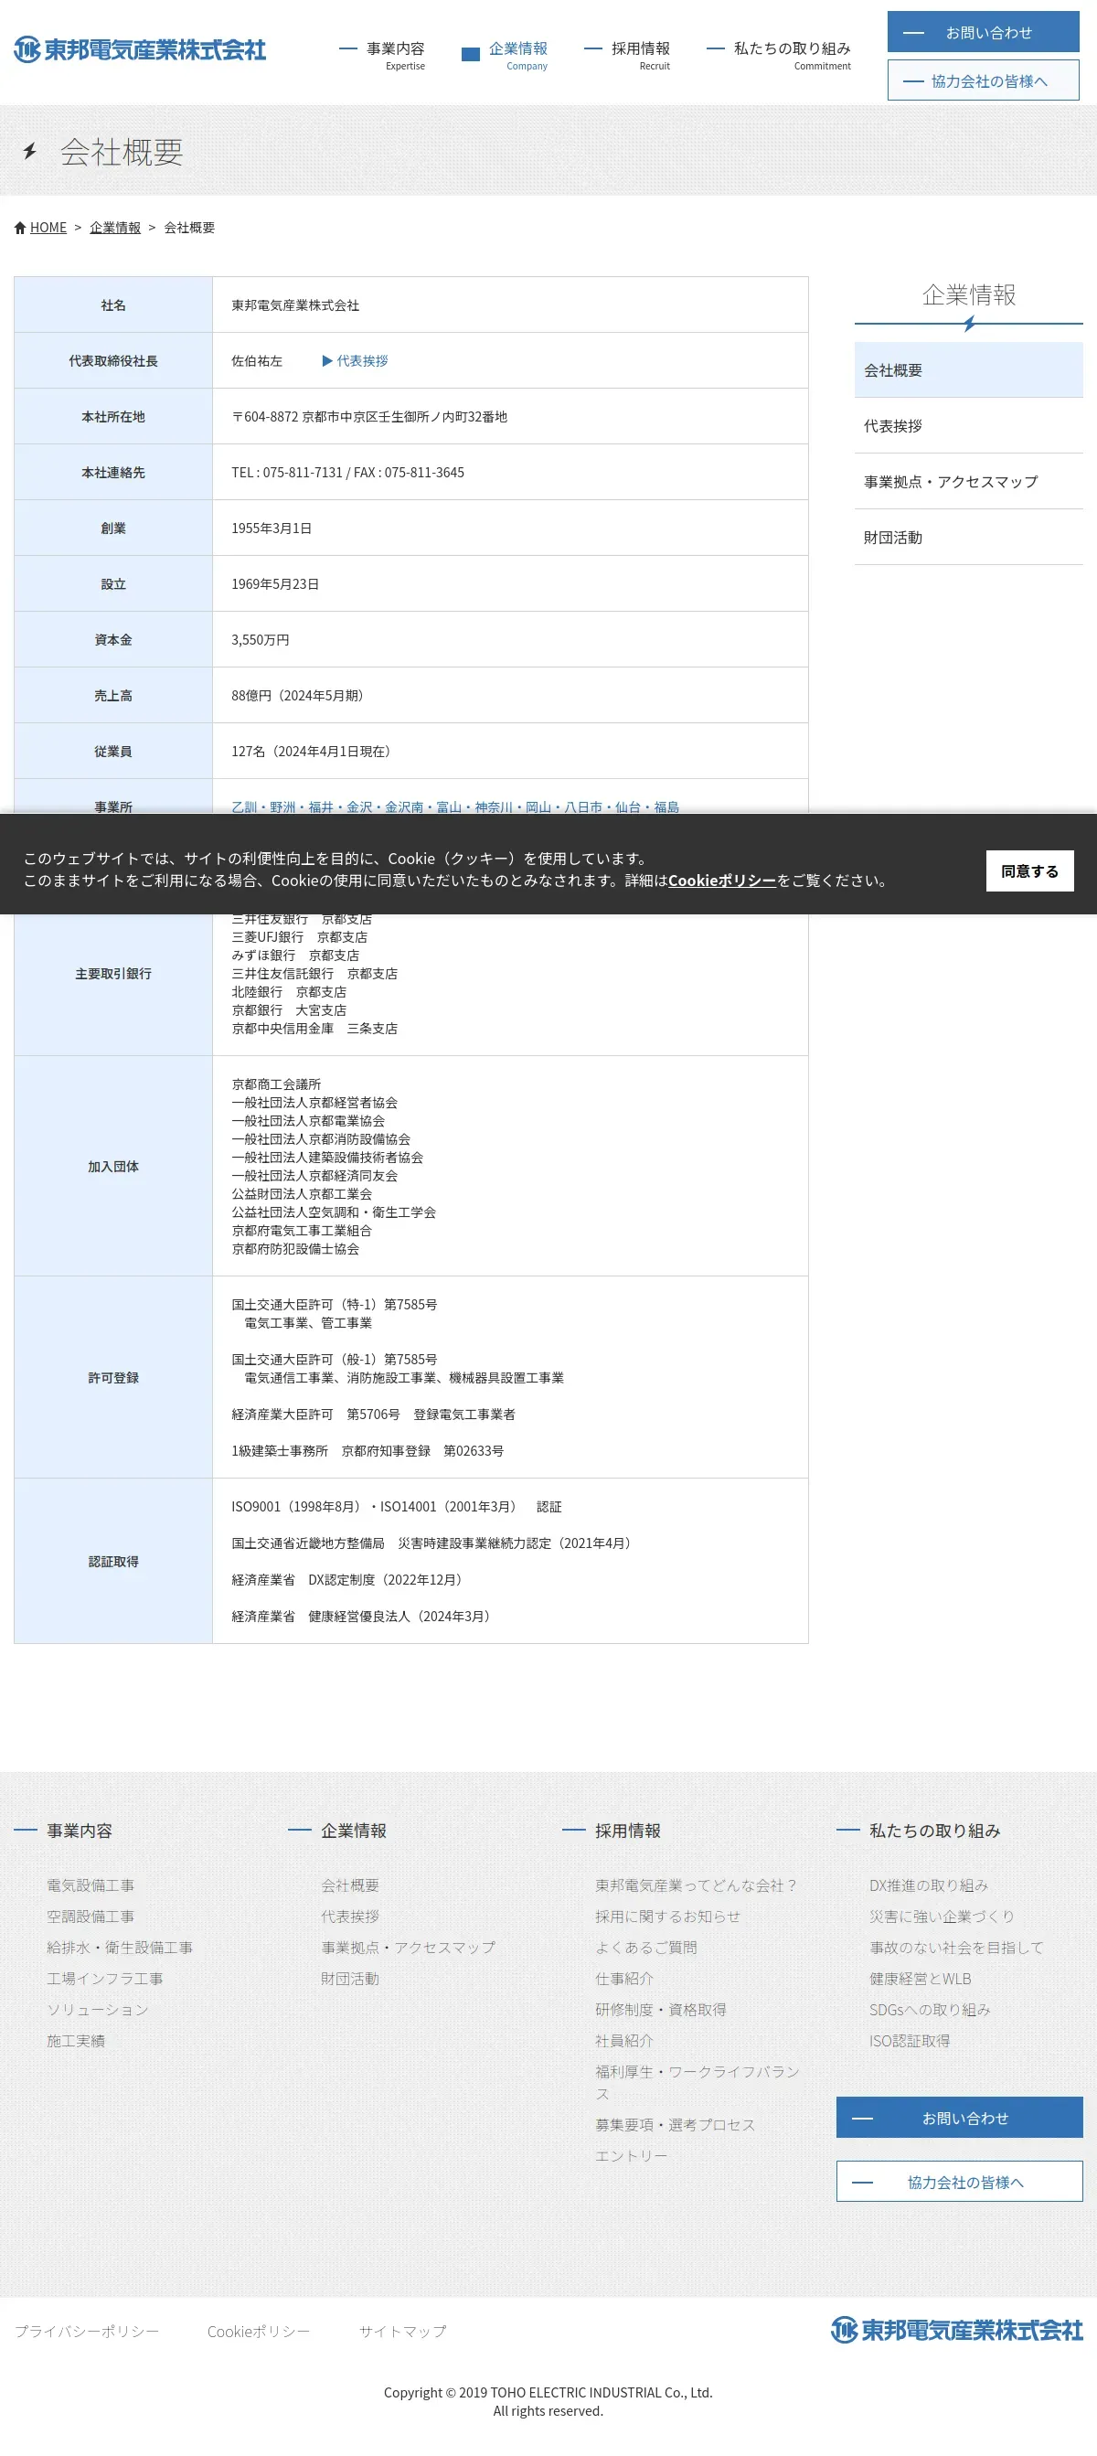The image size is (1097, 2456).
Task: Open 私たちの取り組み Commitment menu
Action: (x=780, y=54)
